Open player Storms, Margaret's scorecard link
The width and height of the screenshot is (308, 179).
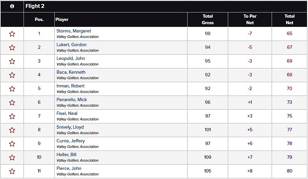pos(74,31)
